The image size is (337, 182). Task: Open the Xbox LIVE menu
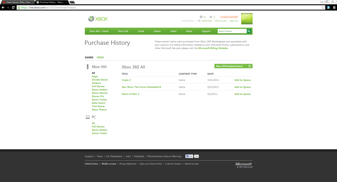pyautogui.click(x=123, y=31)
